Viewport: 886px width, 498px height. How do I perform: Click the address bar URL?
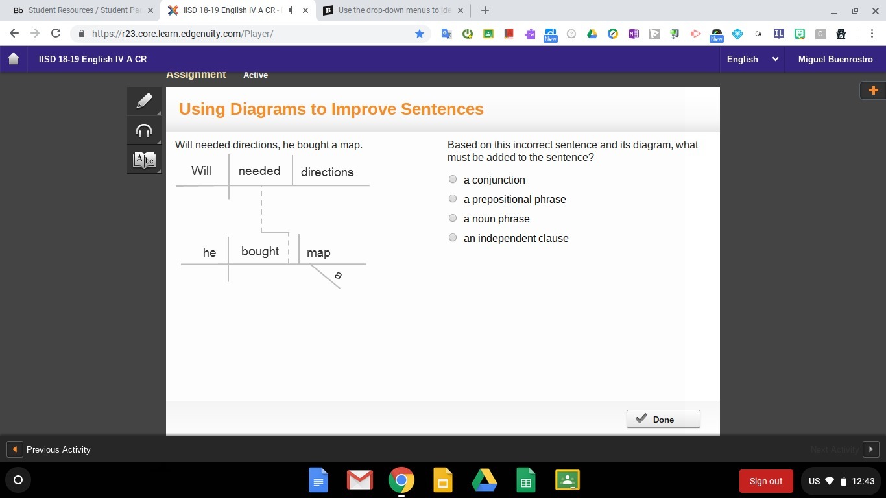click(x=182, y=34)
